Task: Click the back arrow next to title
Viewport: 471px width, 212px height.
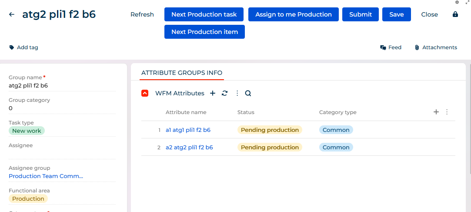Action: tap(12, 14)
